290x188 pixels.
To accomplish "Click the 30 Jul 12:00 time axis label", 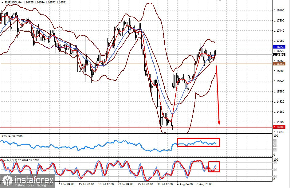I will point(165,184).
